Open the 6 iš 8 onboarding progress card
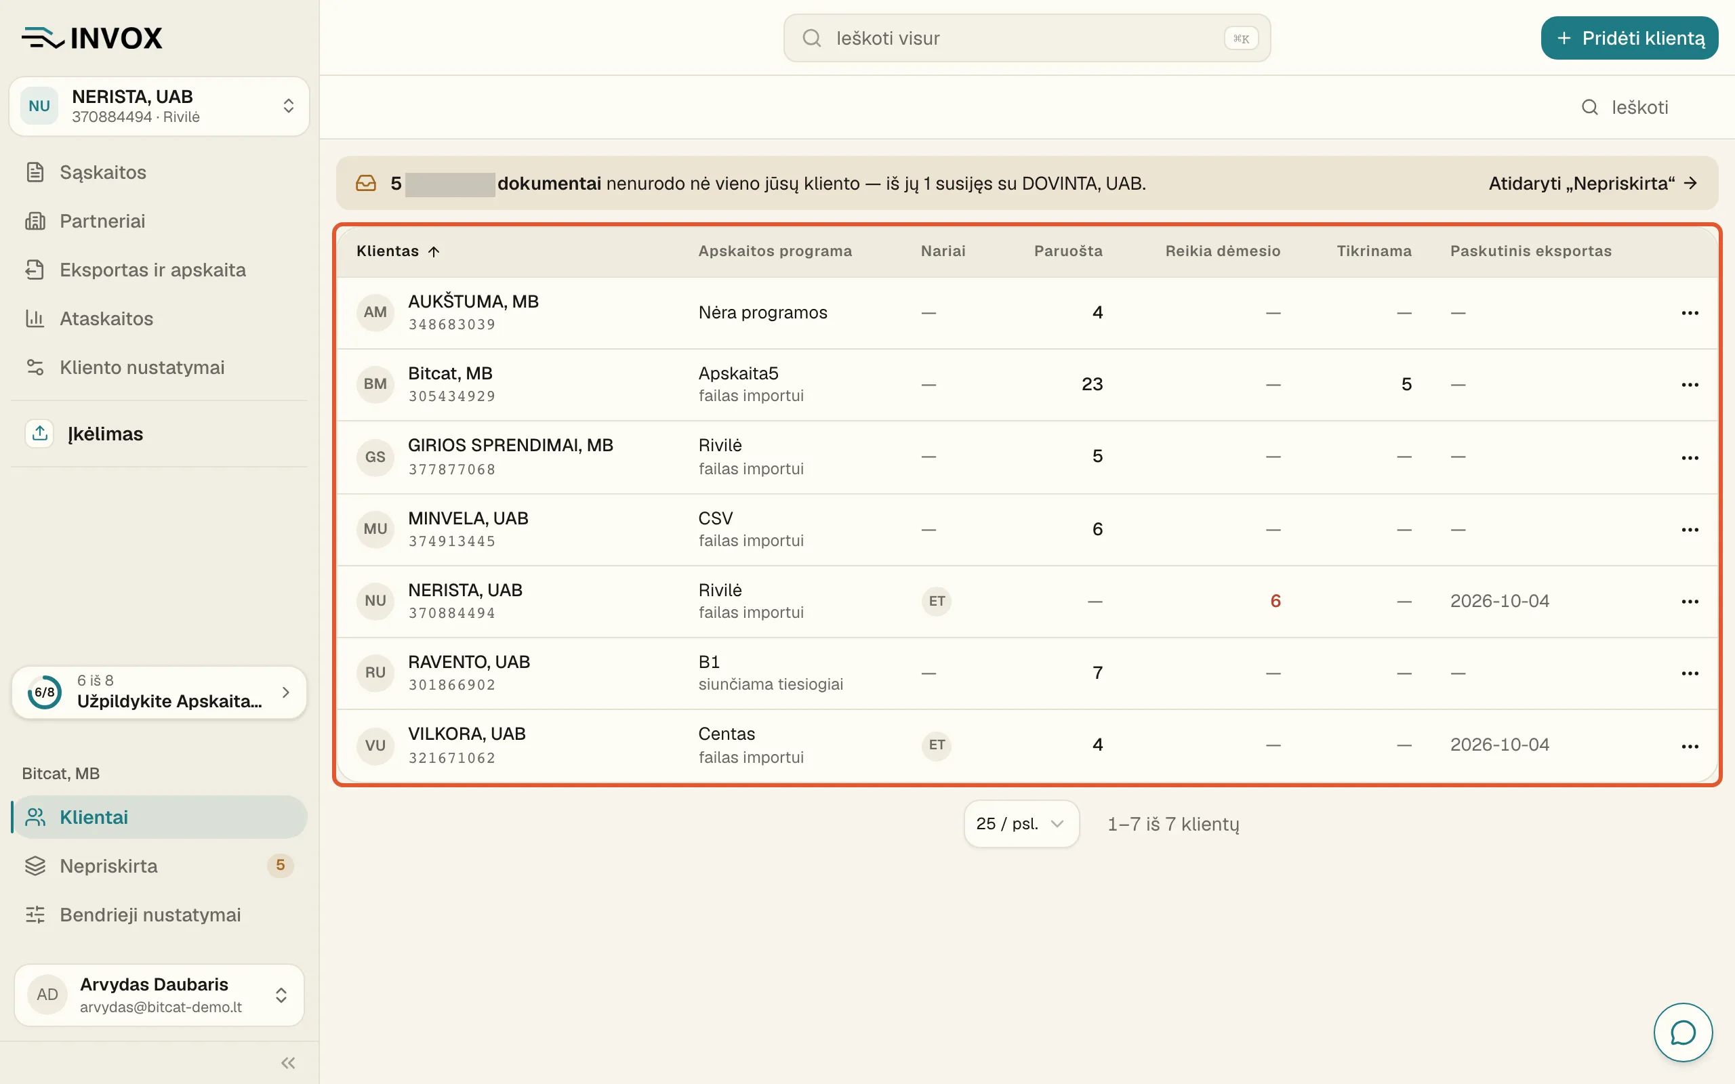This screenshot has width=1735, height=1084. (x=159, y=692)
